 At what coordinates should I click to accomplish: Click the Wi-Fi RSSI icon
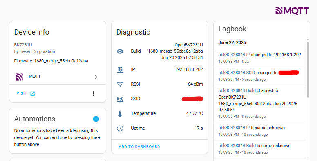(120, 84)
